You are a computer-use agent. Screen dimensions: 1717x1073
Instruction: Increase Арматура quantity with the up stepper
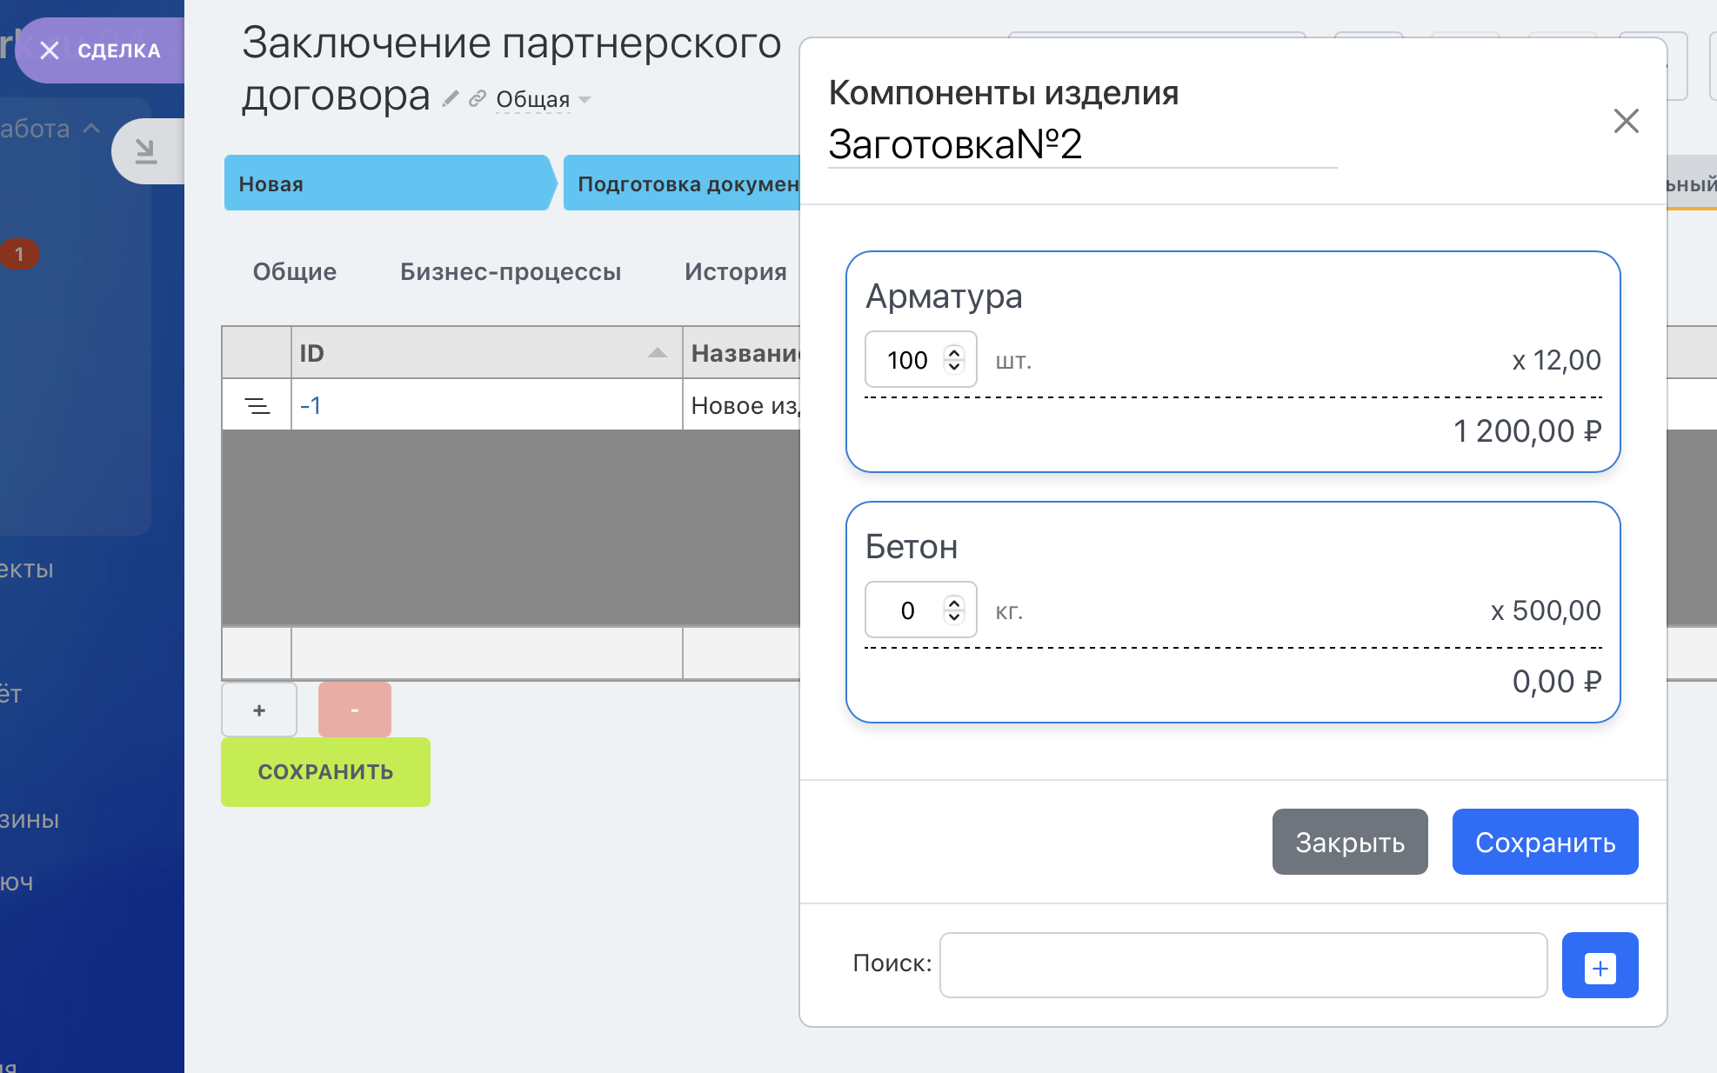(954, 352)
